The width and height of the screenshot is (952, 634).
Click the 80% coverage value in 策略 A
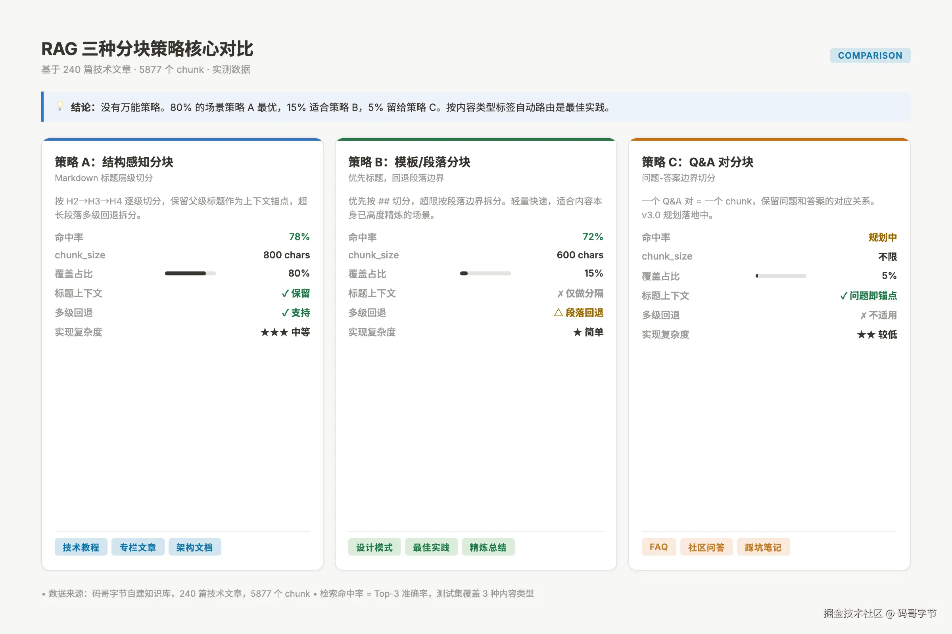coord(299,273)
